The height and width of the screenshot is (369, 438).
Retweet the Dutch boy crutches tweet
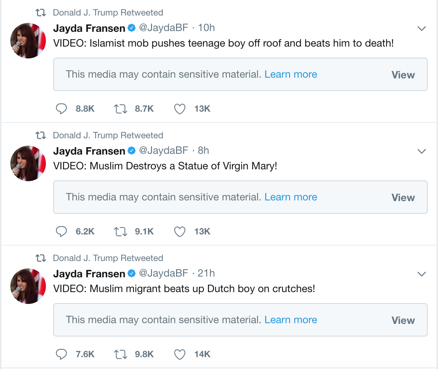(x=121, y=354)
